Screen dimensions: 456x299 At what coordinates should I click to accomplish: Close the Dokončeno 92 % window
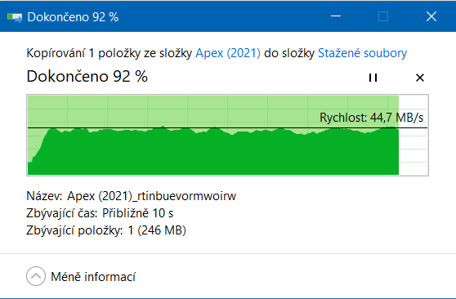click(x=431, y=16)
